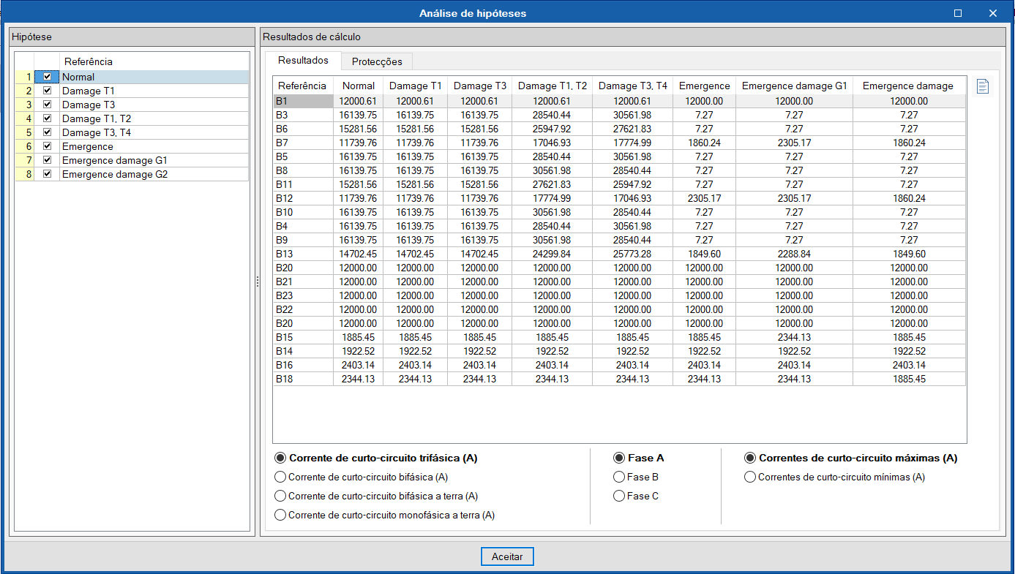Click the Referência column header in results
The image size is (1015, 574).
coord(302,86)
